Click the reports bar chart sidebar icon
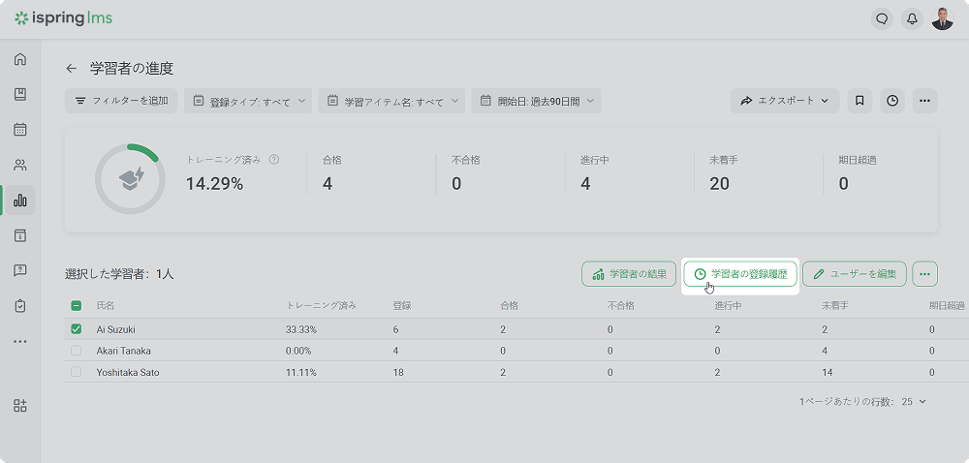 20,201
